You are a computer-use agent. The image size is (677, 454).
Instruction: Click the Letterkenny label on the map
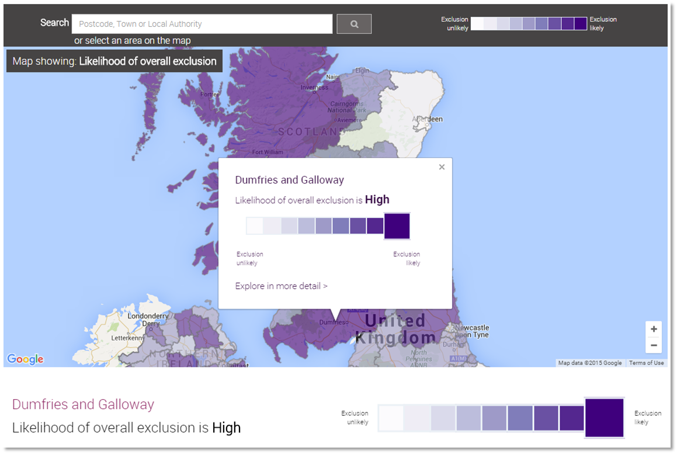[128, 338]
